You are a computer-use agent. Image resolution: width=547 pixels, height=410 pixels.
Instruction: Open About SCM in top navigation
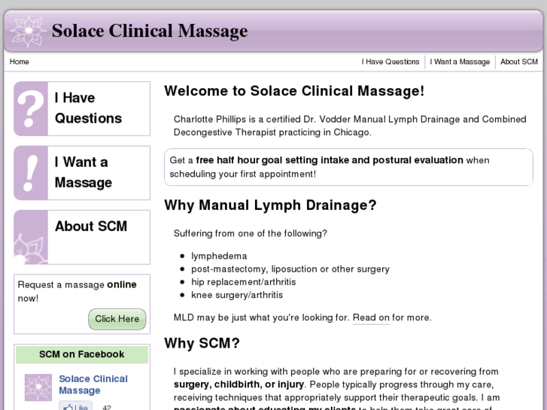click(x=518, y=62)
